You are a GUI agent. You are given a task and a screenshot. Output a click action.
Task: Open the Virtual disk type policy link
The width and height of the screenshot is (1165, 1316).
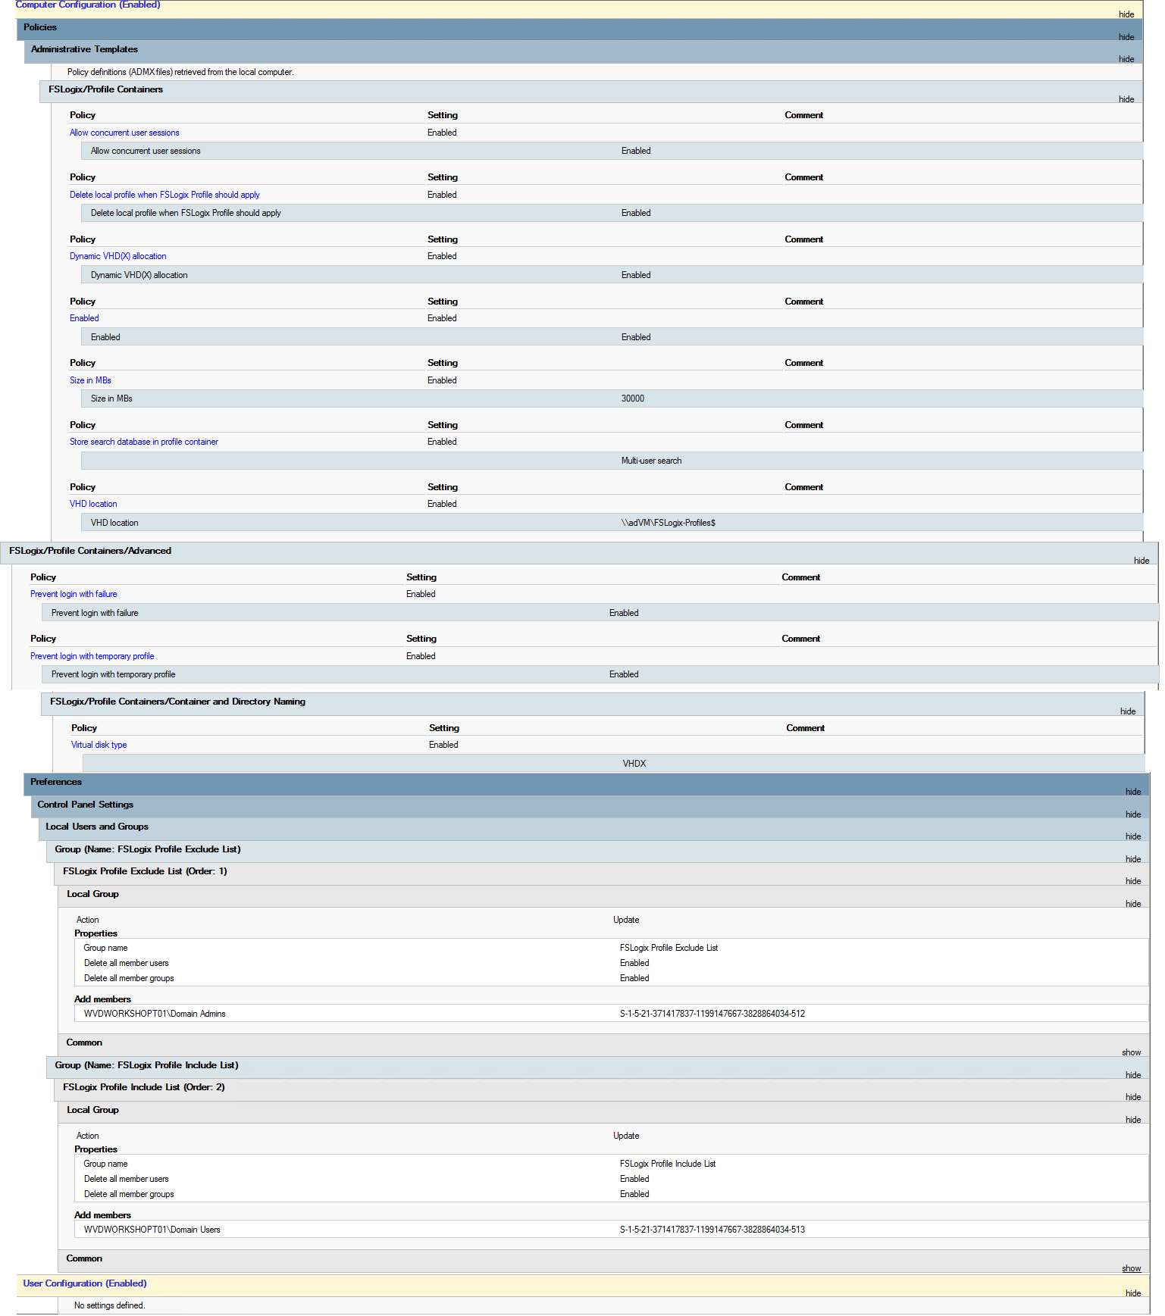coord(99,745)
